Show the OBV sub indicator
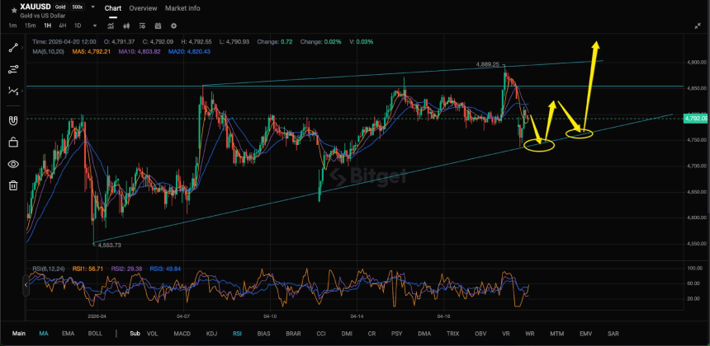 [480, 334]
